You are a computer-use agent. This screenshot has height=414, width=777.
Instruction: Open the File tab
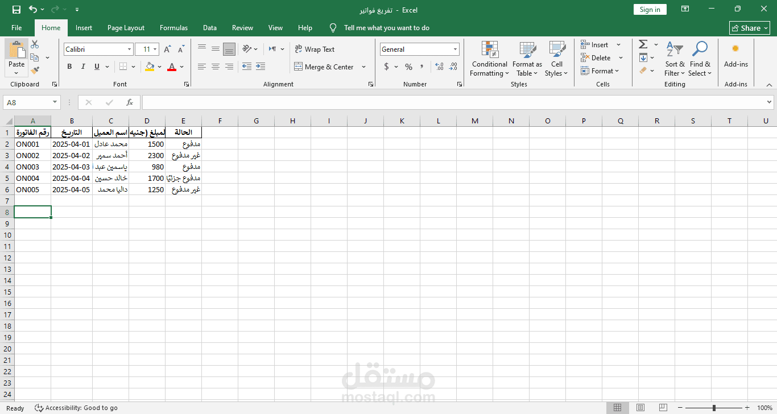pyautogui.click(x=16, y=28)
